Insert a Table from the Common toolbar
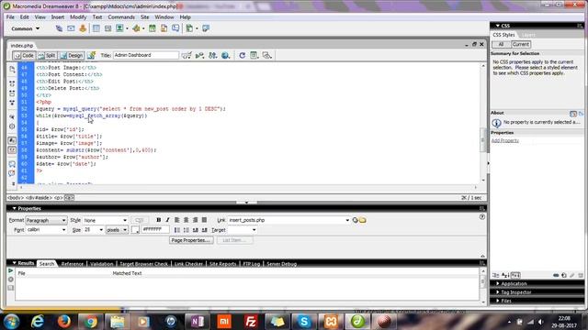The width and height of the screenshot is (588, 330). [96, 28]
